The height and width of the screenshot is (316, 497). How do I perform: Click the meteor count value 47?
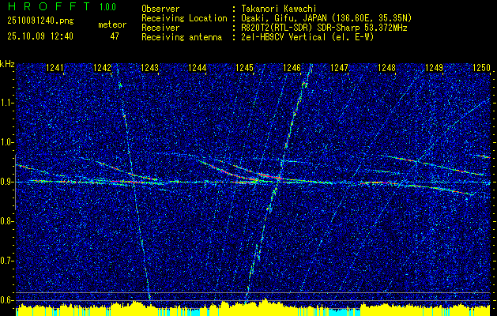click(114, 36)
